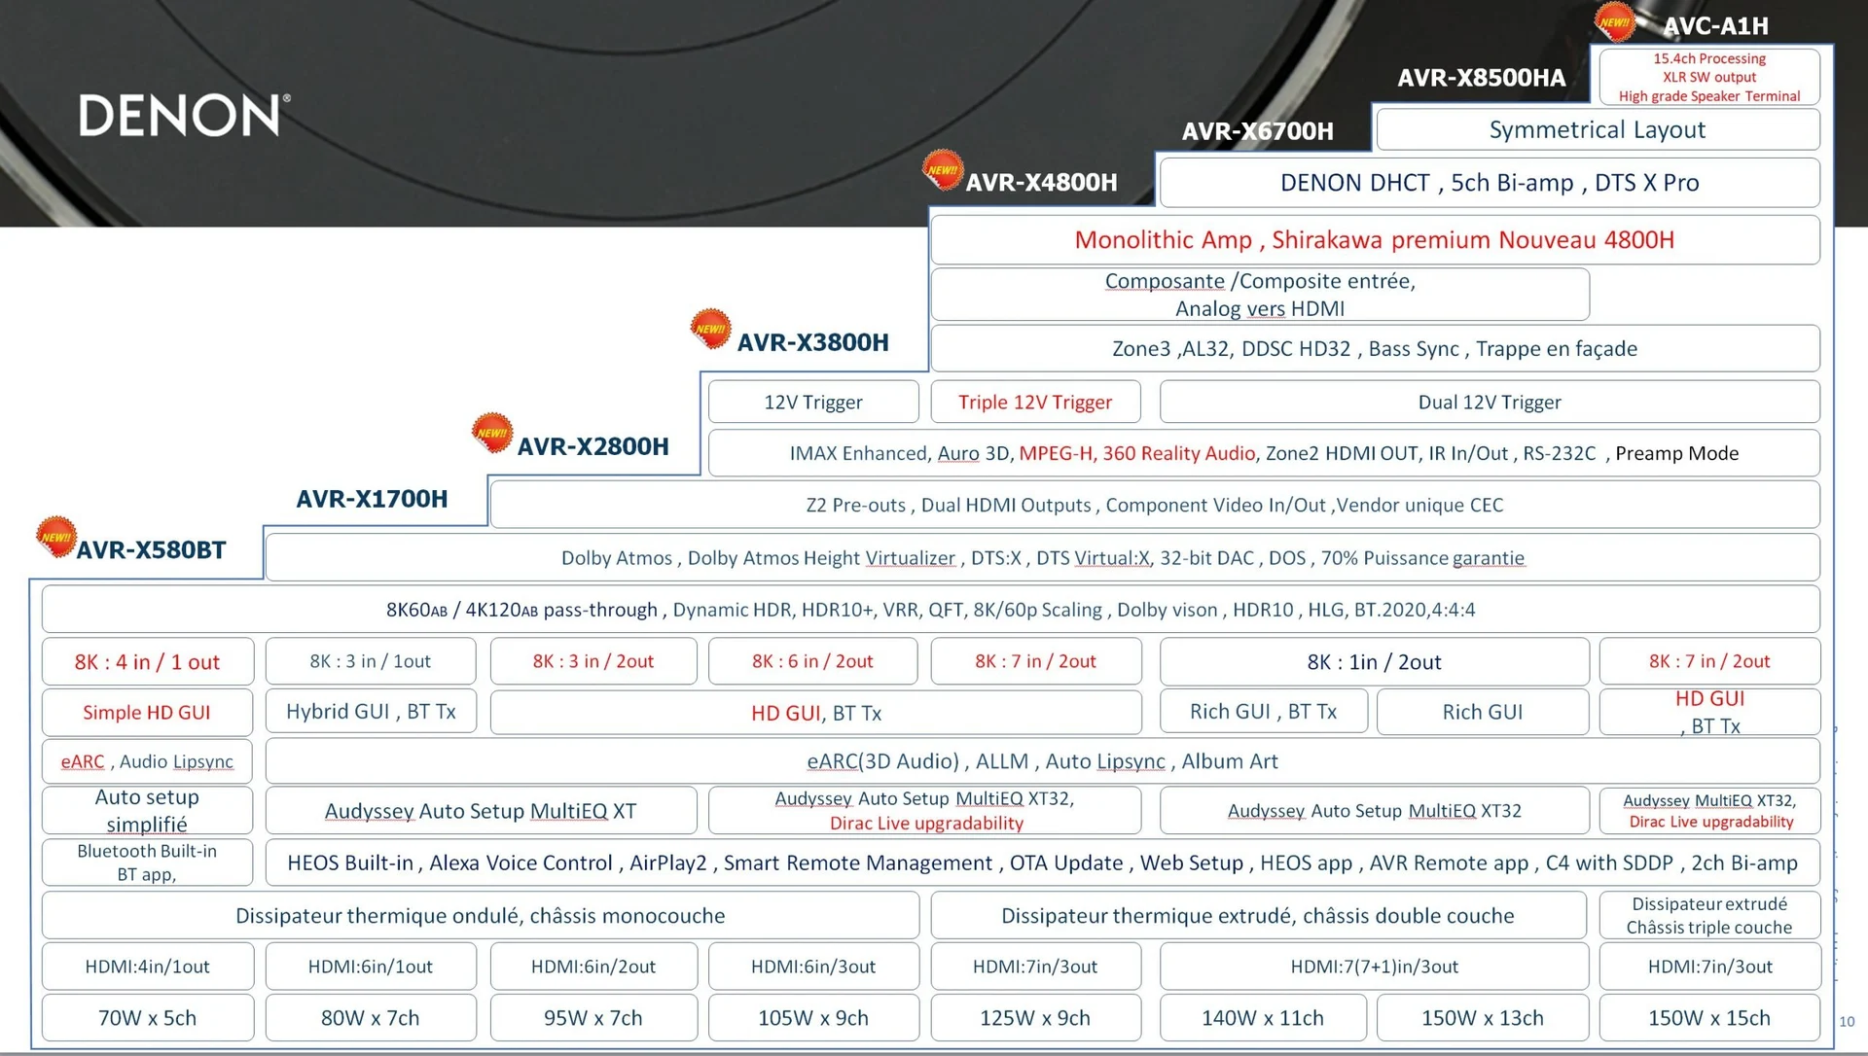The image size is (1868, 1056).
Task: Select the HDMI:6in/3out cell
Action: pyautogui.click(x=812, y=967)
